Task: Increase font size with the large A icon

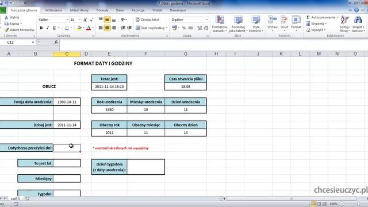Action: coord(85,20)
